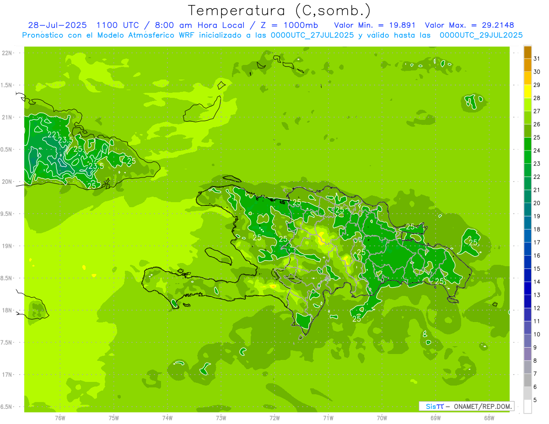The image size is (549, 424).
Task: Click the purple swatch between 9 and 10
Action: pos(528,341)
